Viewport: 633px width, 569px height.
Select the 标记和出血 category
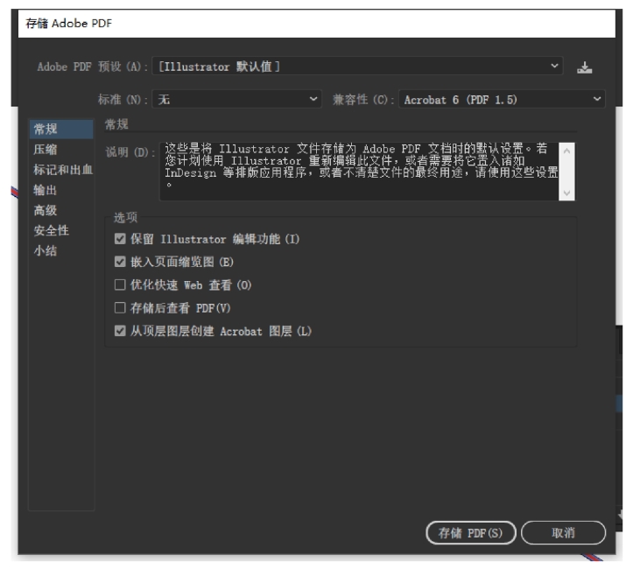pos(61,170)
